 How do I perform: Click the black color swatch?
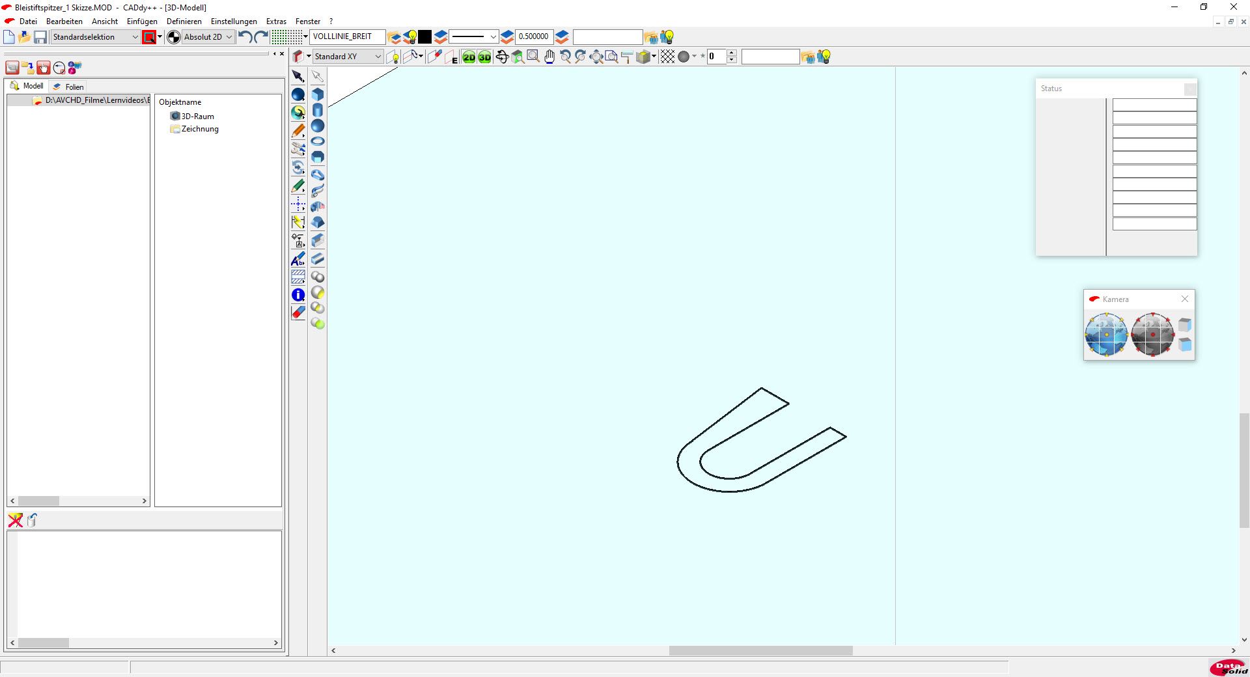click(x=425, y=37)
